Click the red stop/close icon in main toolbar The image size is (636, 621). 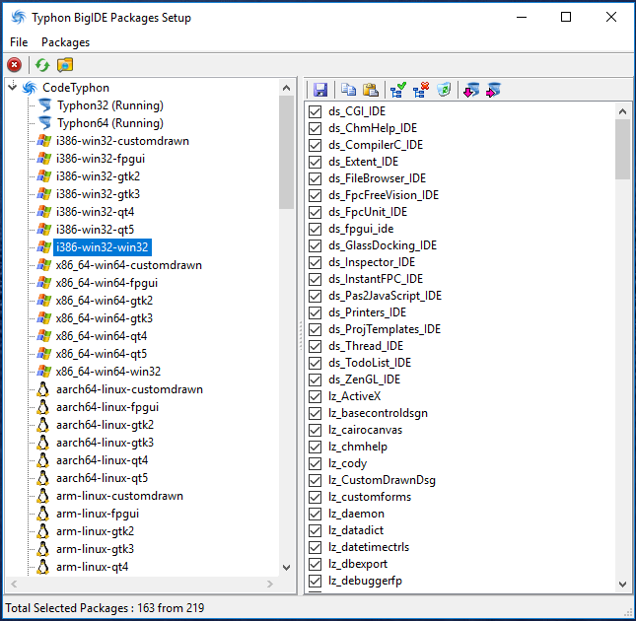[14, 65]
